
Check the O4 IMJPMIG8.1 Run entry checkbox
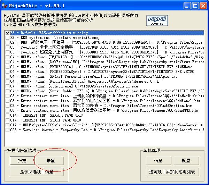[7, 57]
